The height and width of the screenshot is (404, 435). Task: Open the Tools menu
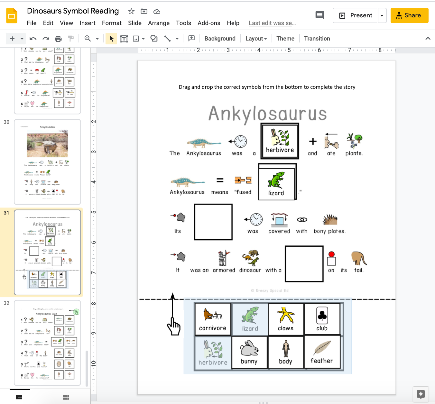(183, 23)
